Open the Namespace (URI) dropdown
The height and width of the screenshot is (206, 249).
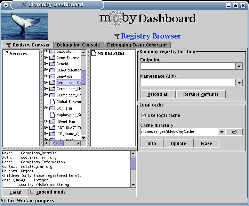[239, 83]
